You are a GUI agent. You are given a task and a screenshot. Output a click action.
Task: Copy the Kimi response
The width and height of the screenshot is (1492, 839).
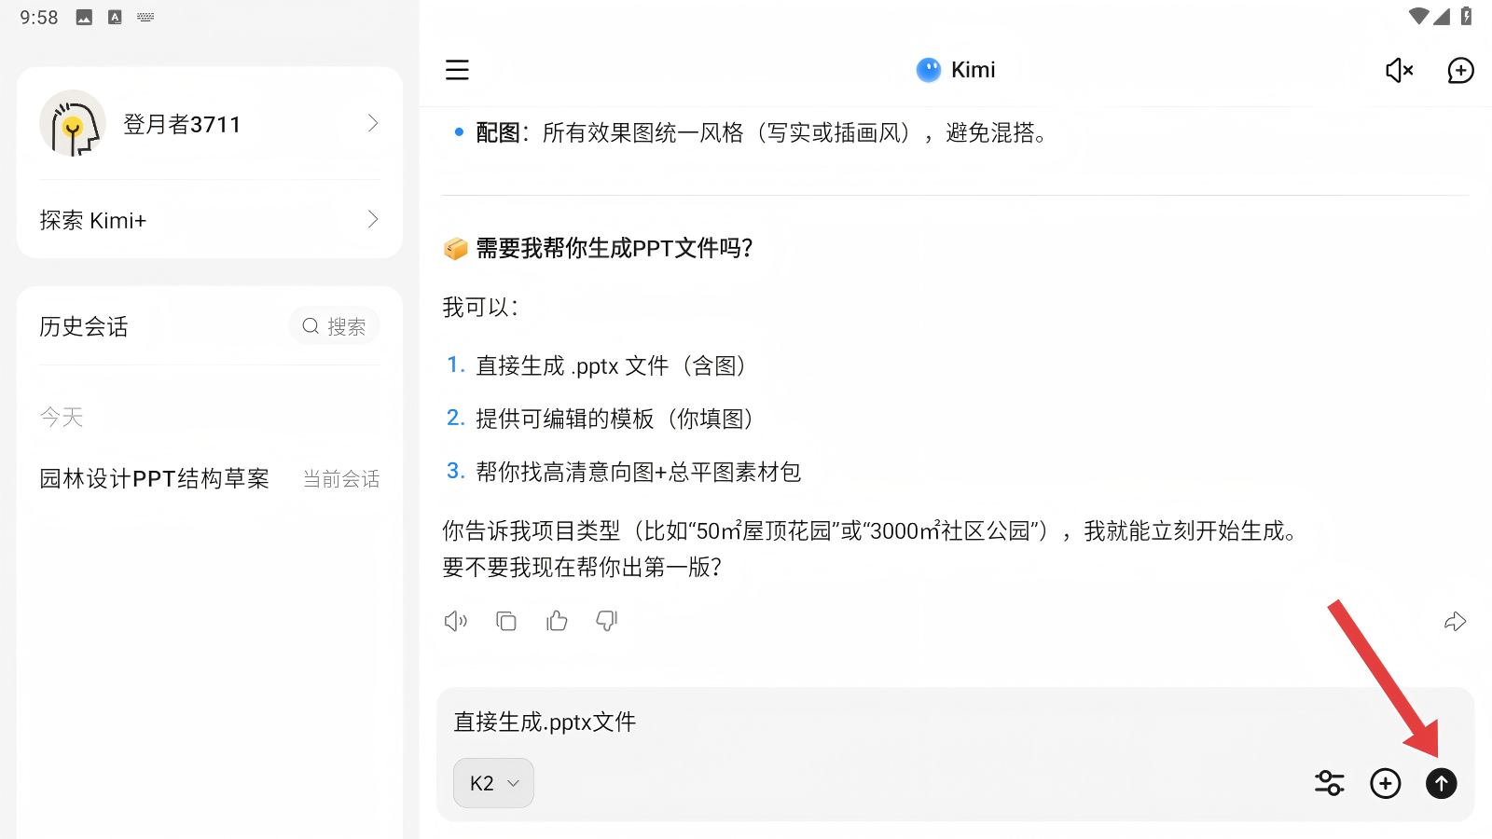506,621
